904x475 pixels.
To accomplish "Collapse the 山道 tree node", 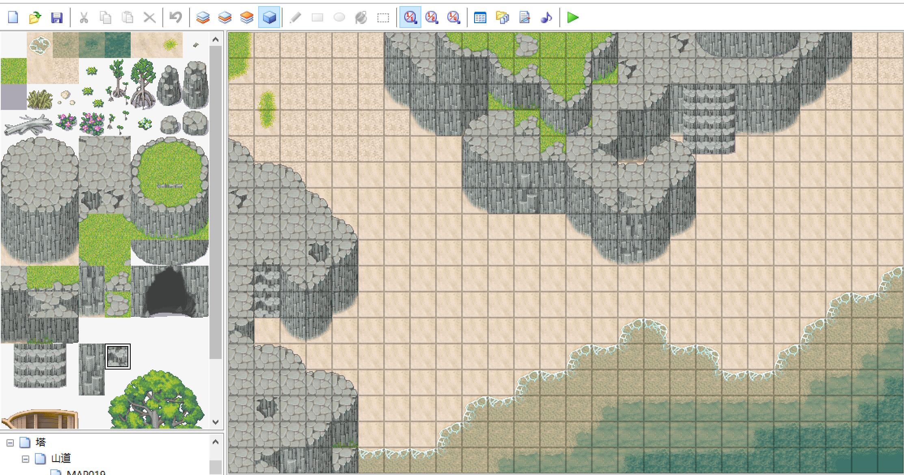I will (x=26, y=459).
